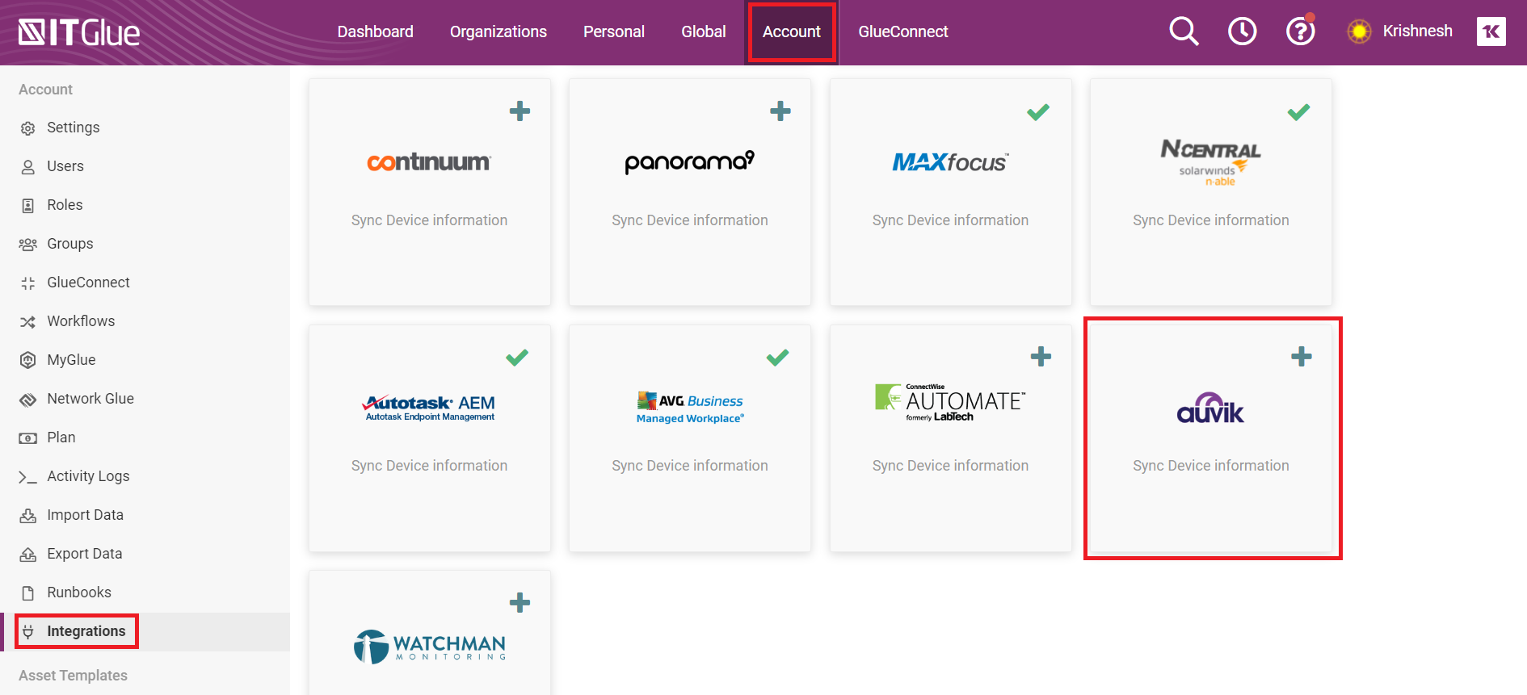This screenshot has height=695, width=1527.
Task: Open the Global tab
Action: click(x=704, y=31)
